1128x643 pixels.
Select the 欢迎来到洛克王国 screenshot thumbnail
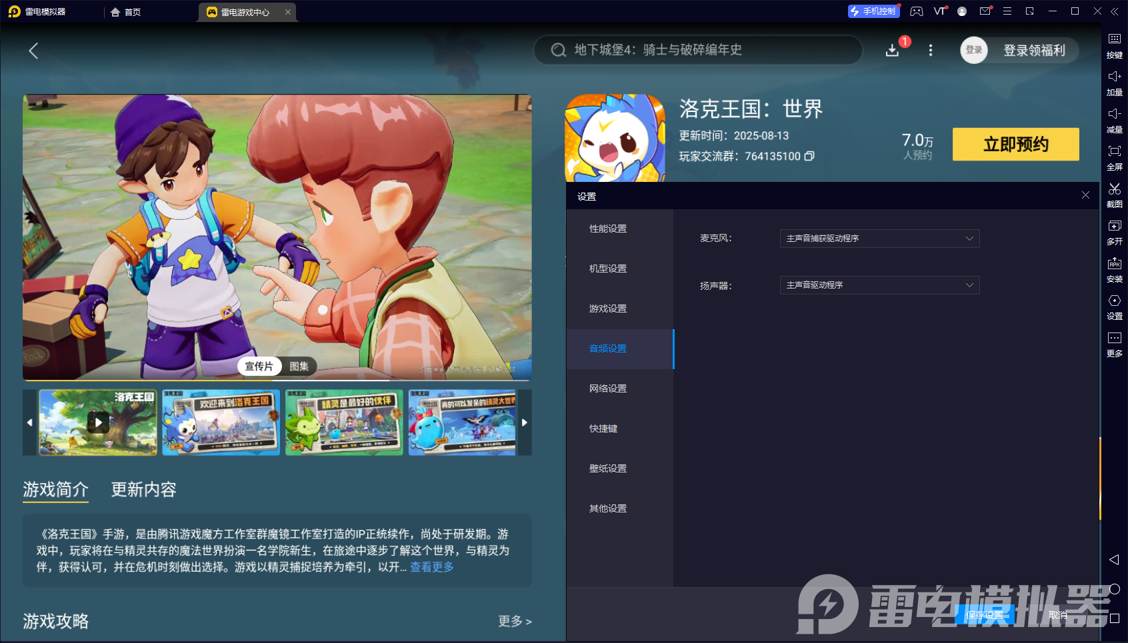(221, 422)
